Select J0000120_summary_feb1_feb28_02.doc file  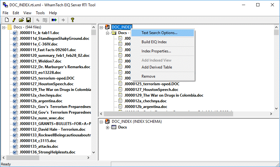point(54,56)
